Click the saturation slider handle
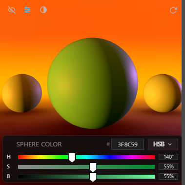The image size is (185, 185). point(93,167)
